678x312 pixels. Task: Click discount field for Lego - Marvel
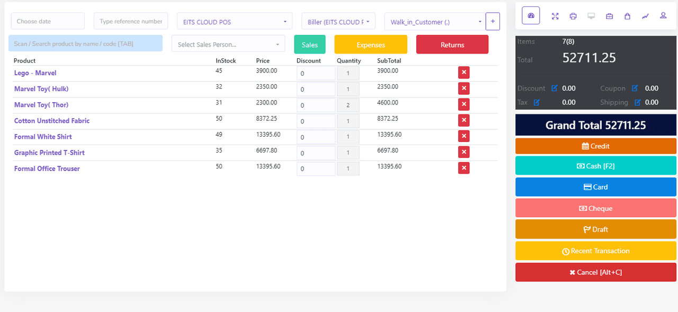click(316, 73)
